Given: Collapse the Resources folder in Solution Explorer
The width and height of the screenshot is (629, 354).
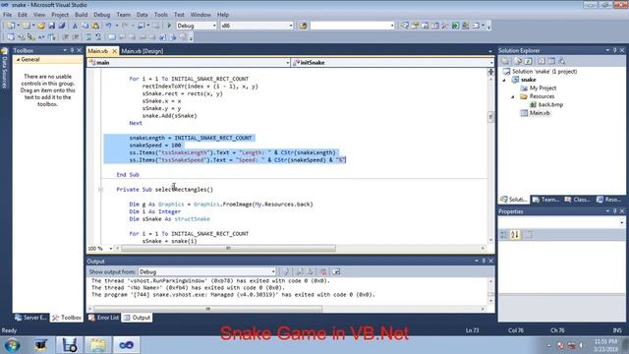Looking at the screenshot, I should [x=513, y=96].
